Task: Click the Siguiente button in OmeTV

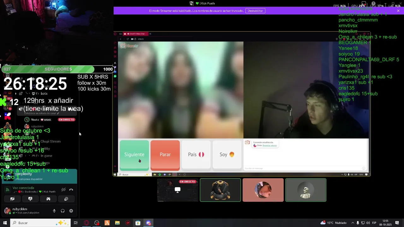Action: pyautogui.click(x=134, y=155)
